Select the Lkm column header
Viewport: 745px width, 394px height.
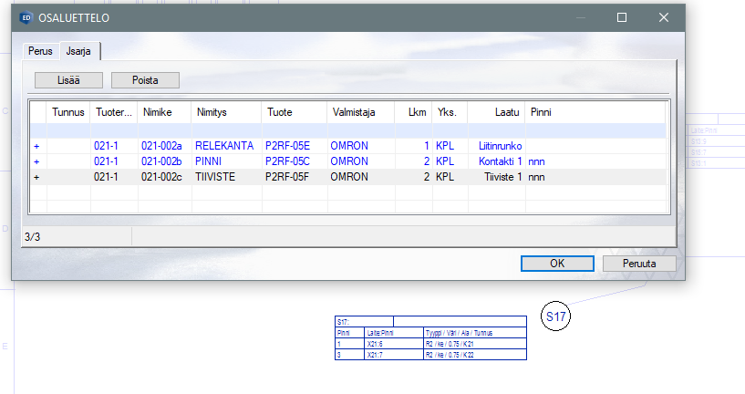pyautogui.click(x=413, y=113)
